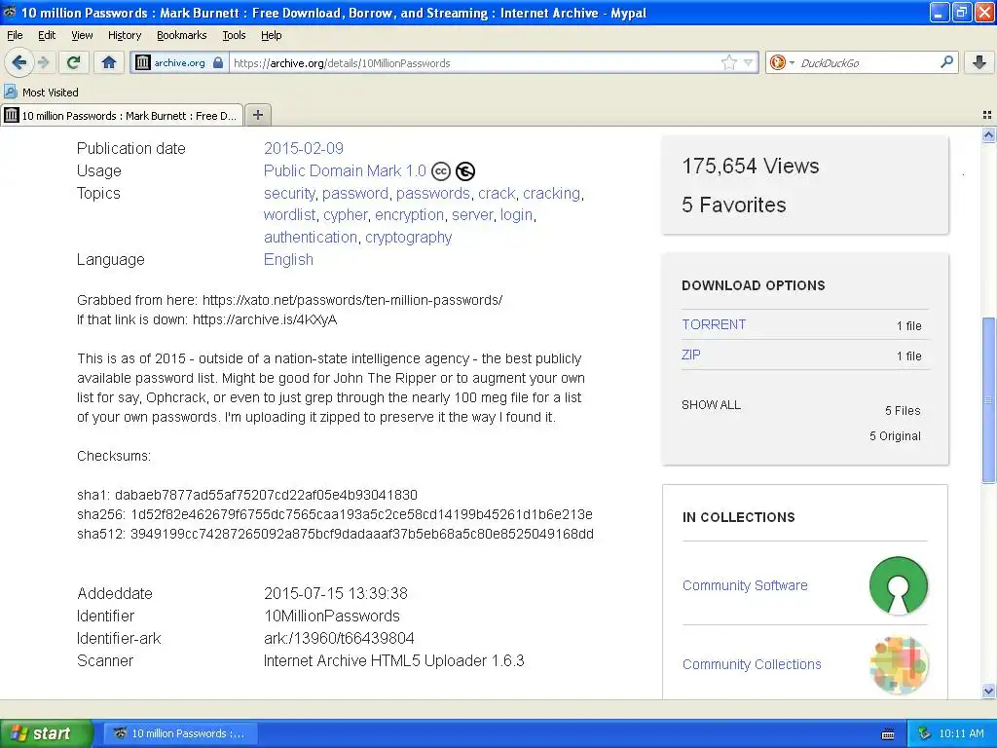
Task: Click the login topic link
Action: 516,215
